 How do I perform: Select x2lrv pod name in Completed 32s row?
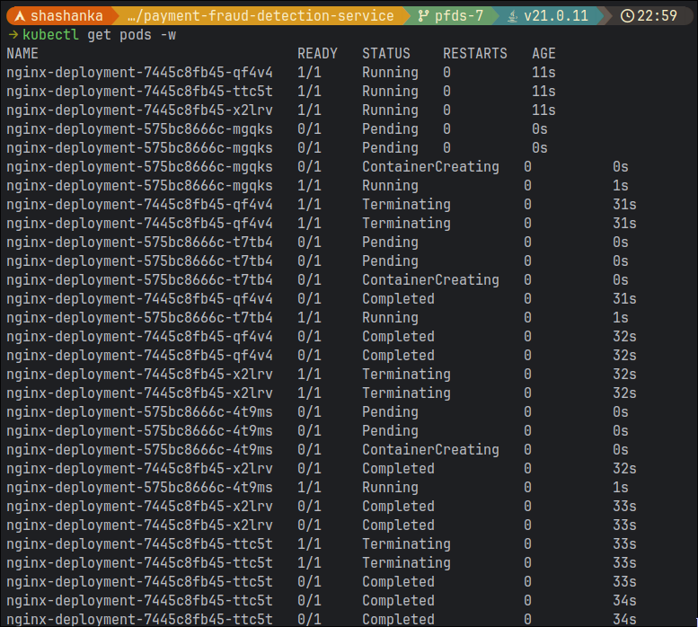(x=139, y=469)
